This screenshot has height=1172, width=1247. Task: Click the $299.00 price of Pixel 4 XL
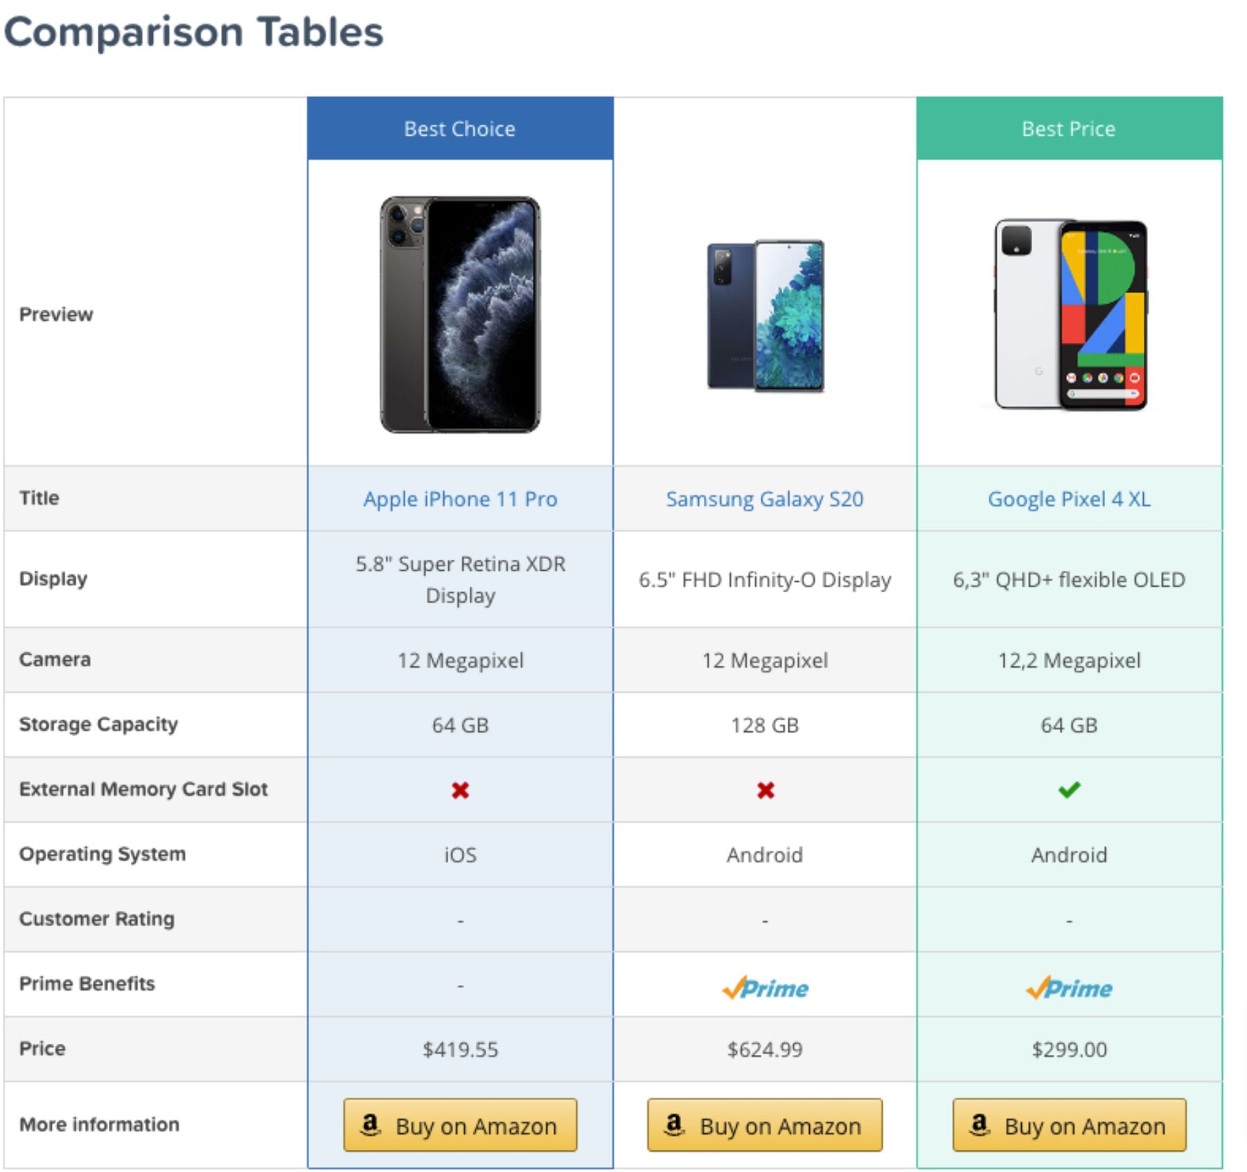pos(1069,1049)
